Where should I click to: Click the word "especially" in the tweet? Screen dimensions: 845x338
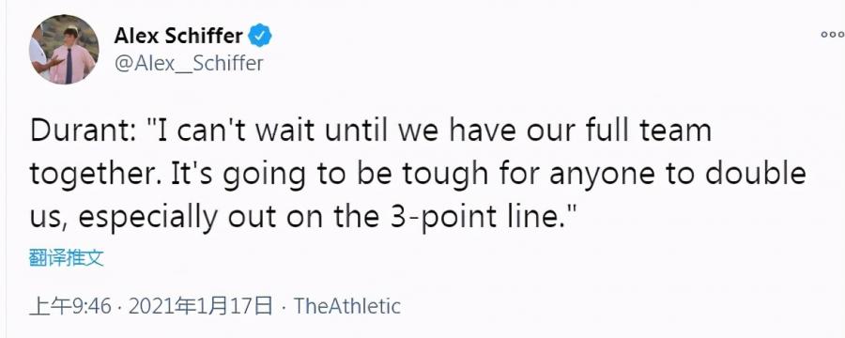point(147,217)
